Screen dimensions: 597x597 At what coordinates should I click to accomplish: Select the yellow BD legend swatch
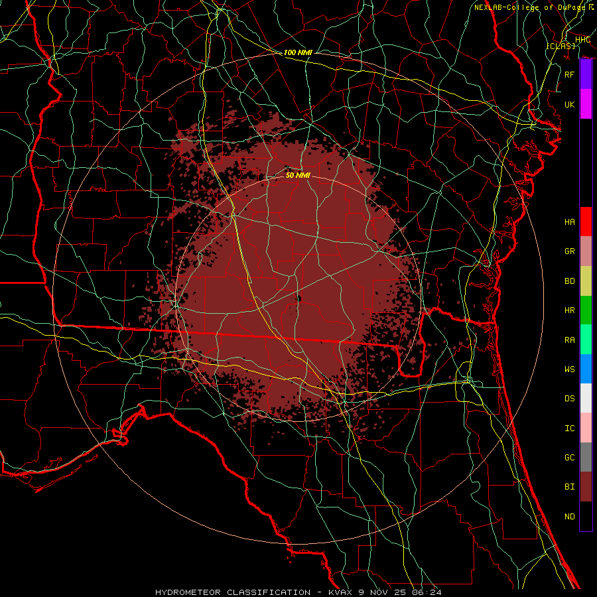coord(586,281)
